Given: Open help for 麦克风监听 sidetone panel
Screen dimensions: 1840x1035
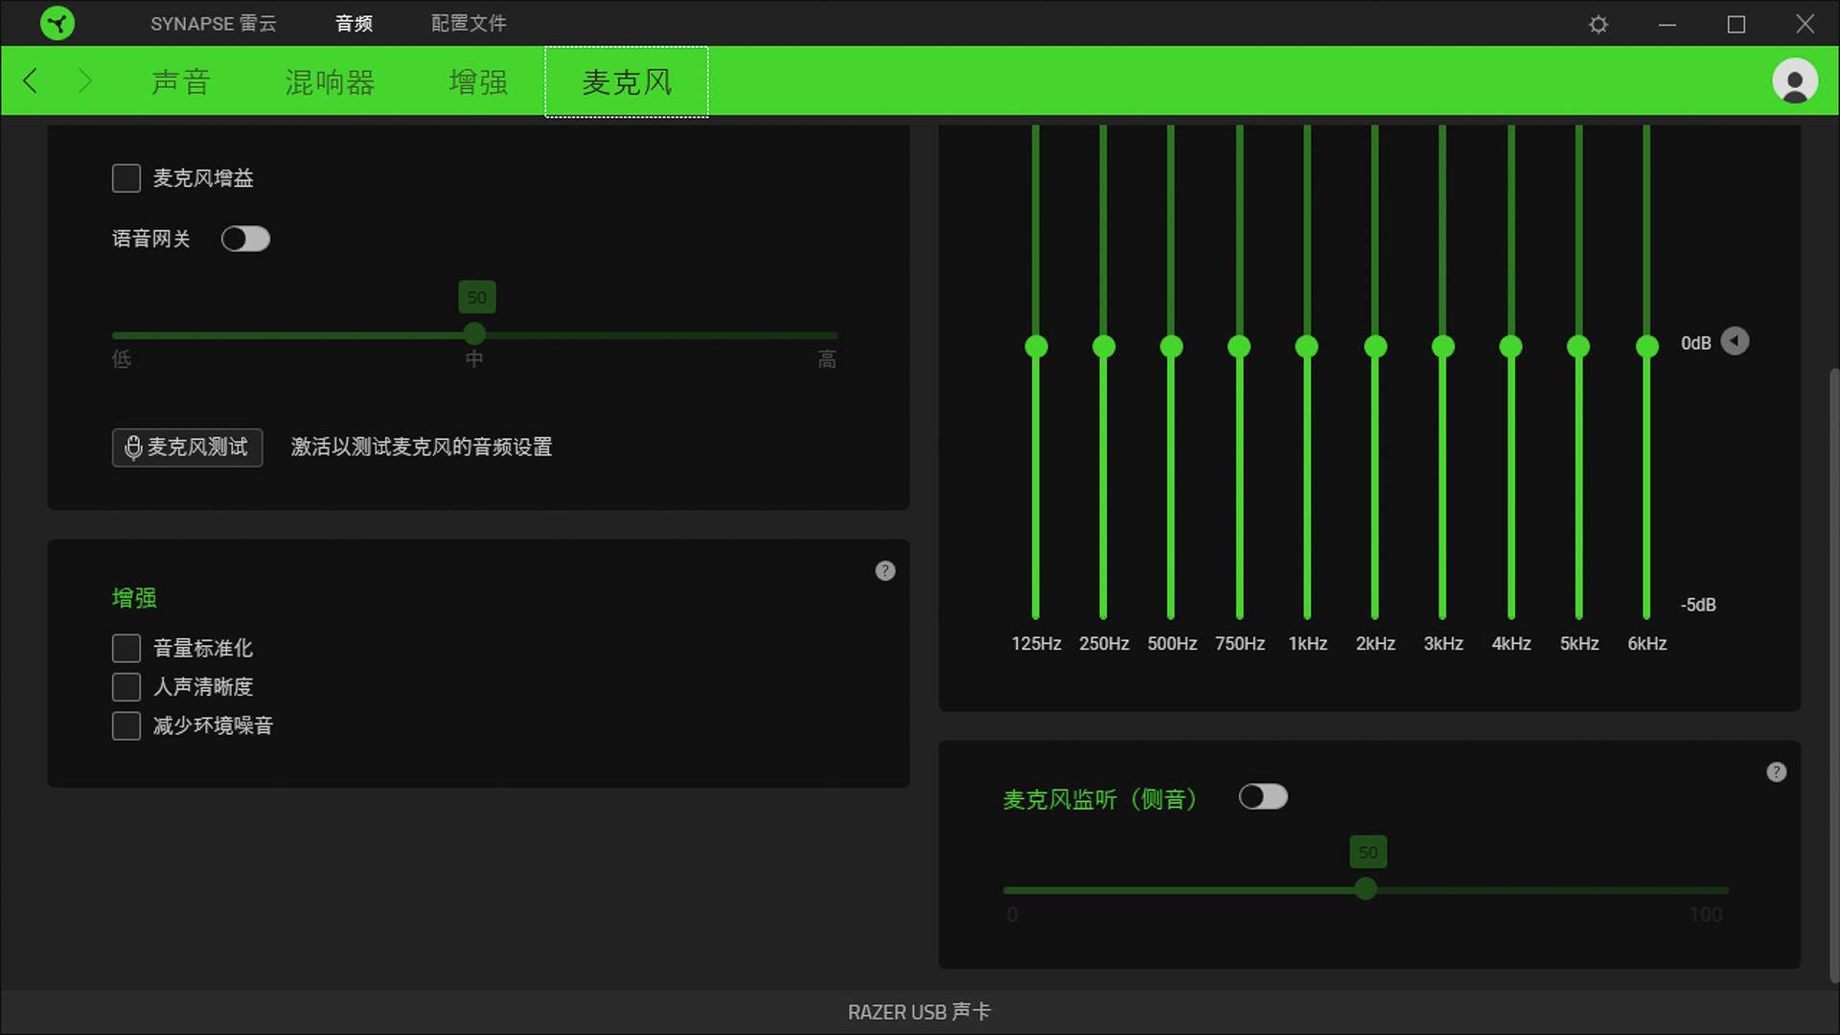Looking at the screenshot, I should click(1775, 771).
